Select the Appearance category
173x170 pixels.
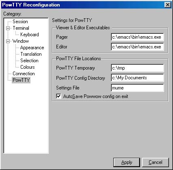[32, 48]
